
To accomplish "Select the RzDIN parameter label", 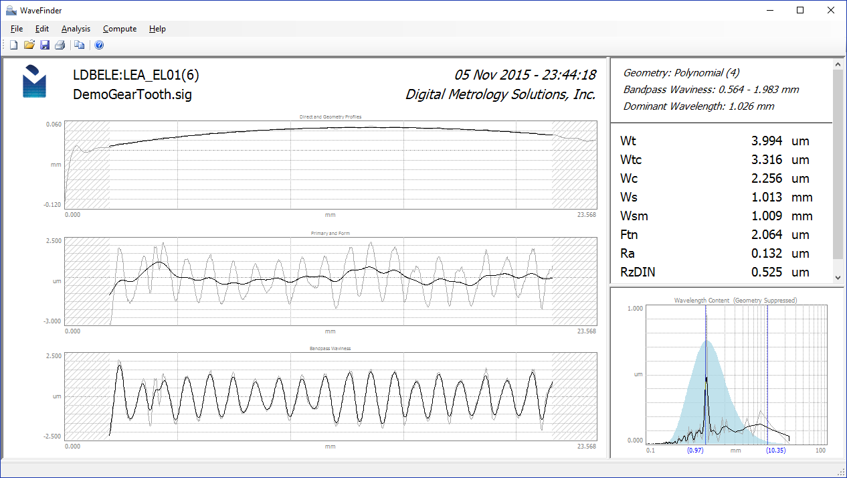I will (638, 272).
